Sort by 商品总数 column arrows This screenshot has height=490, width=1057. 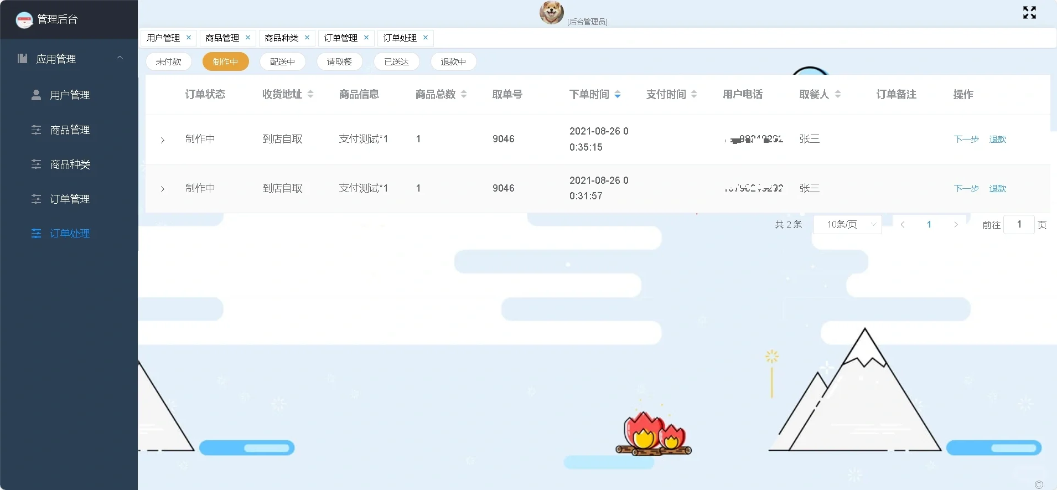pyautogui.click(x=464, y=95)
